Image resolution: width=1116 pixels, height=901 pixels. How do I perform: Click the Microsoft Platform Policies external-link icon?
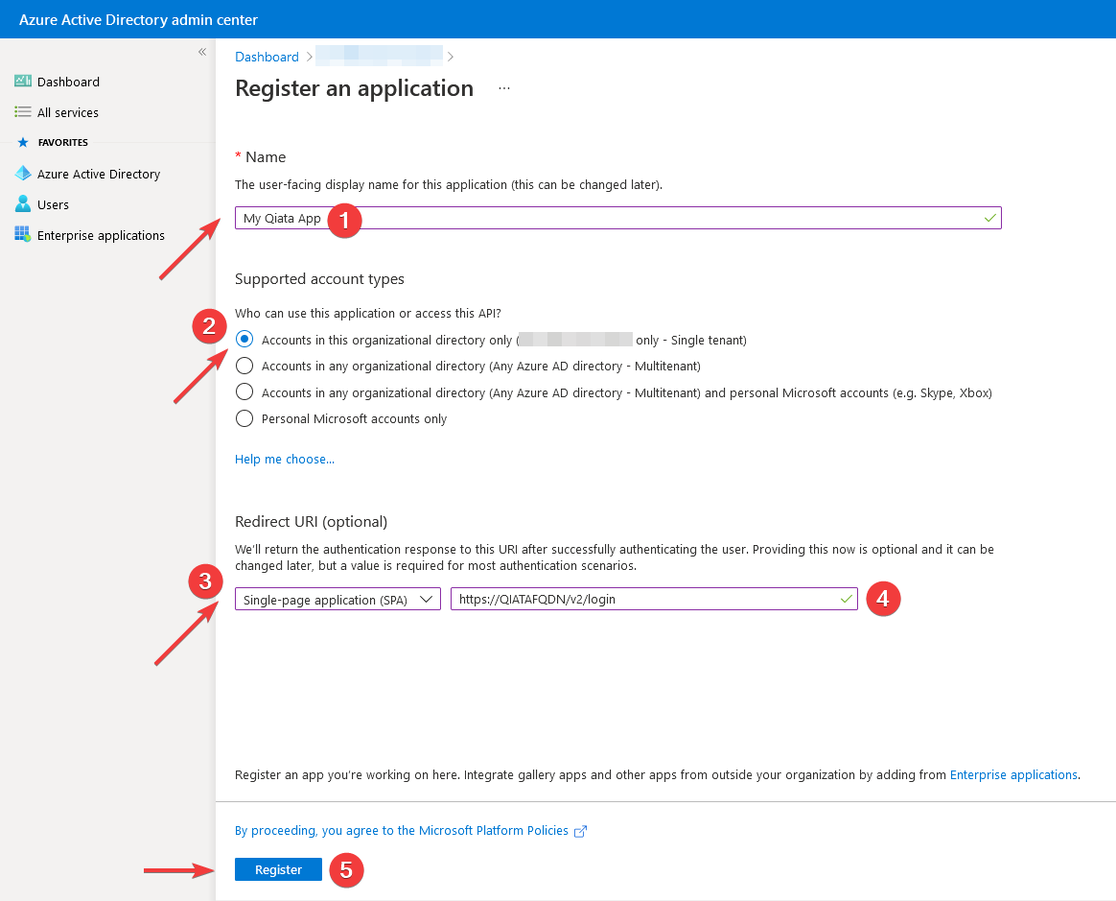[580, 831]
